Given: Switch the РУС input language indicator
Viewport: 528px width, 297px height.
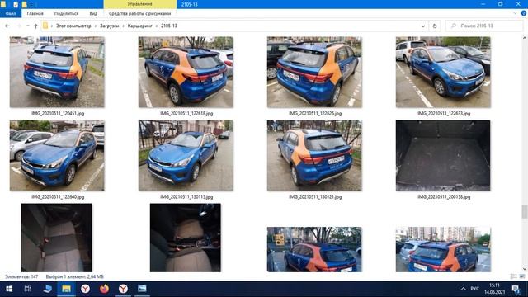Looking at the screenshot, I should pyautogui.click(x=475, y=289).
